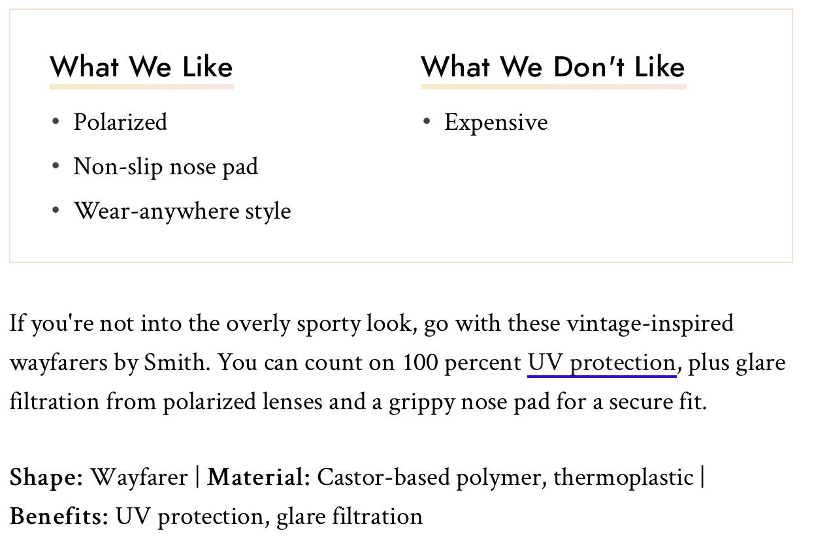
Task: Click the bold Shape: label
Action: pyautogui.click(x=46, y=478)
